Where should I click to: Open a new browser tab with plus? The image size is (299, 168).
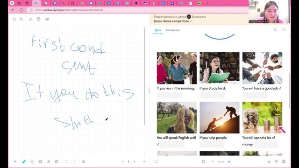click(208, 3)
